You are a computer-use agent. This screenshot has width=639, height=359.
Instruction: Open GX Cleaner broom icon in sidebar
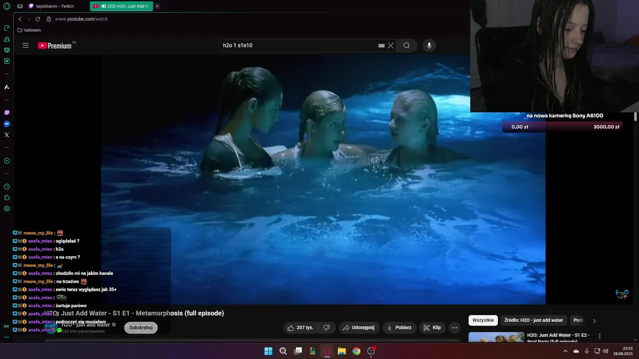pyautogui.click(x=6, y=39)
